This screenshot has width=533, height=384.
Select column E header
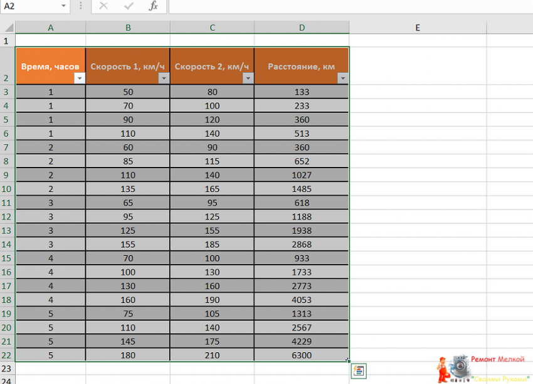pos(417,28)
